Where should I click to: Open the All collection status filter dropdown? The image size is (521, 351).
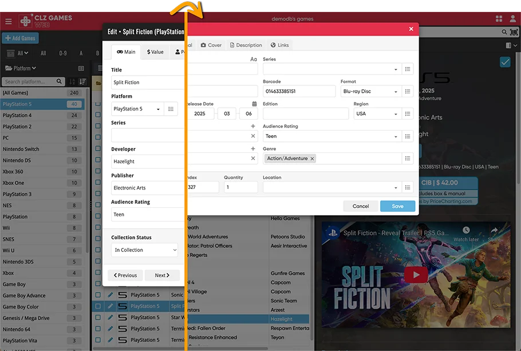click(18, 53)
